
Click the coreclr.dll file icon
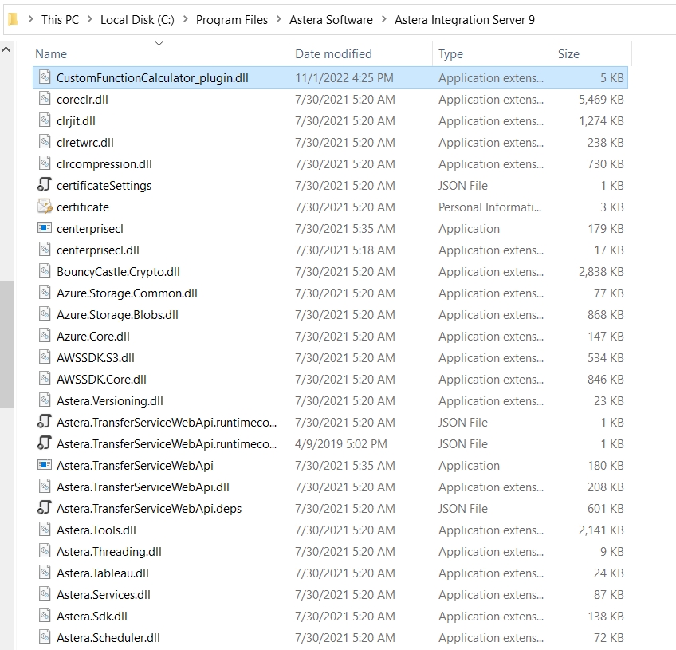click(x=45, y=99)
